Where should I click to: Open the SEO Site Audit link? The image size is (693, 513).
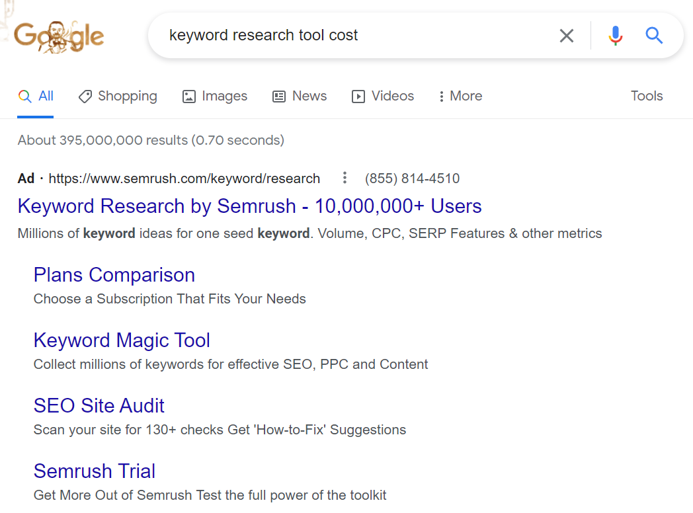(99, 405)
